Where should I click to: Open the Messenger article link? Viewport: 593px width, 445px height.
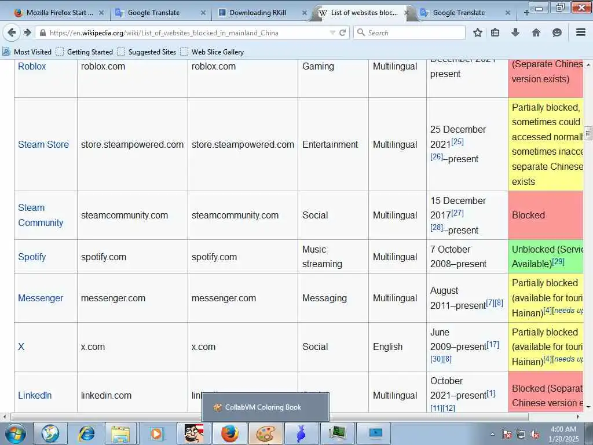[41, 298]
